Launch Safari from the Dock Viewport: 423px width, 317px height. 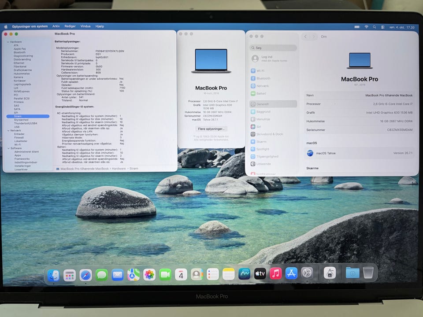click(x=85, y=275)
